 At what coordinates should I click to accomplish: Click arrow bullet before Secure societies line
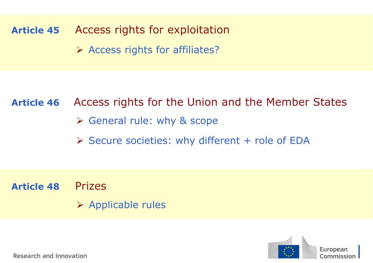pyautogui.click(x=80, y=140)
